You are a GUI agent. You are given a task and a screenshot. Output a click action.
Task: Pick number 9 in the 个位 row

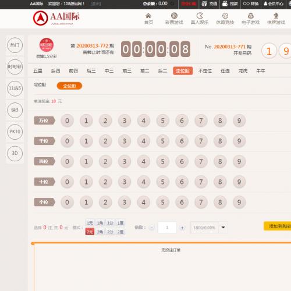point(239,203)
